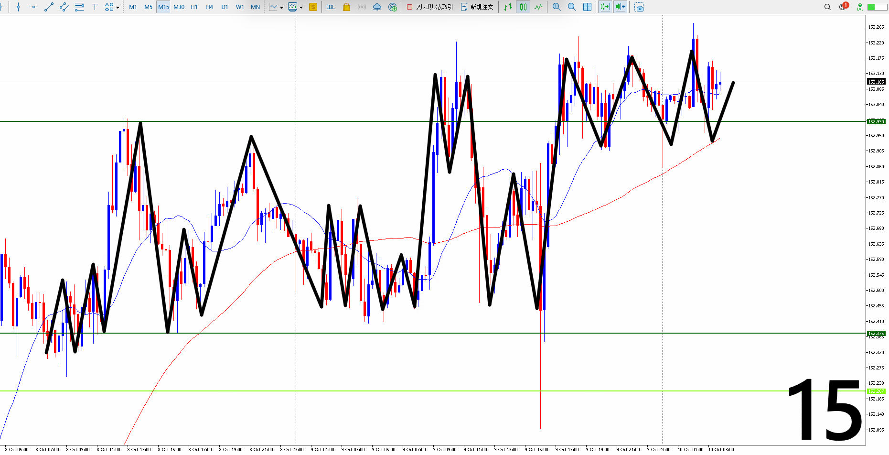889x455 pixels.
Task: Select the trendline drawing tool
Action: click(49, 7)
